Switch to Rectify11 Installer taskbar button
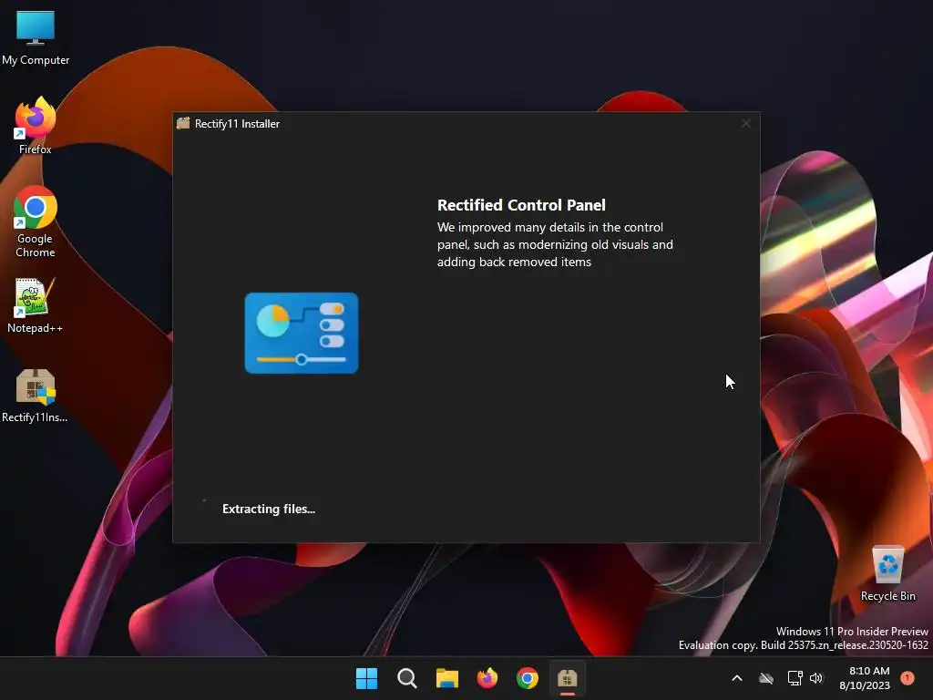This screenshot has height=700, width=933. 567,678
